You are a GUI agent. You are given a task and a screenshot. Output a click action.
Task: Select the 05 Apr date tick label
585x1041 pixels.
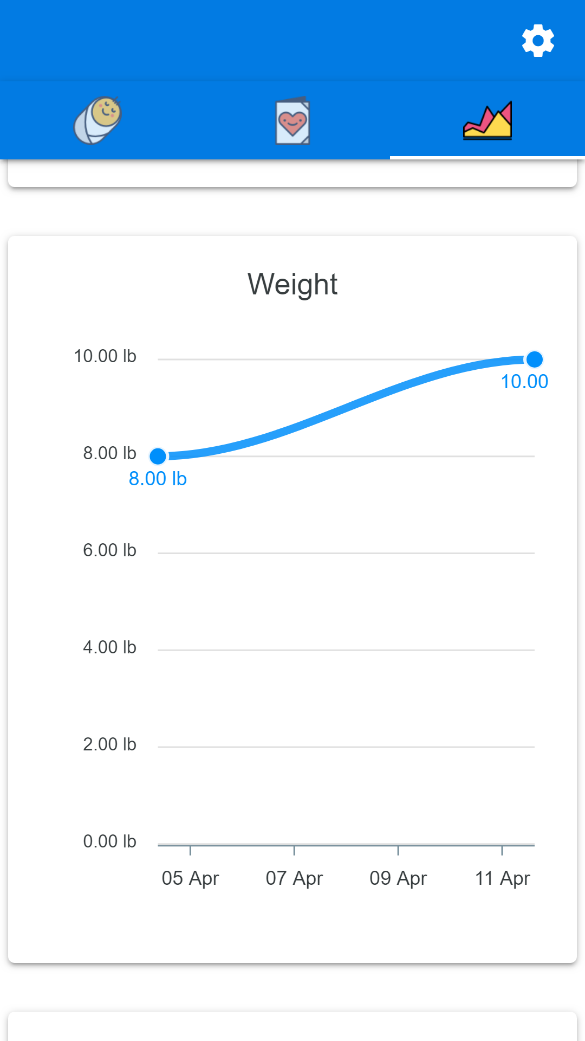point(190,878)
